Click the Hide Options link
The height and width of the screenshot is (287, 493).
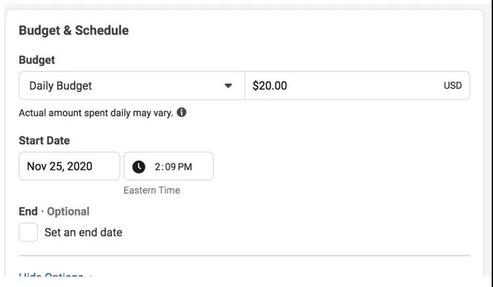[x=51, y=277]
